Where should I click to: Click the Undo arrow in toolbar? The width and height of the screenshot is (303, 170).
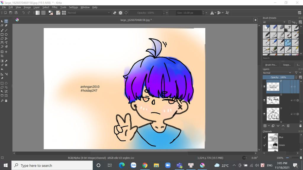[x=23, y=13]
